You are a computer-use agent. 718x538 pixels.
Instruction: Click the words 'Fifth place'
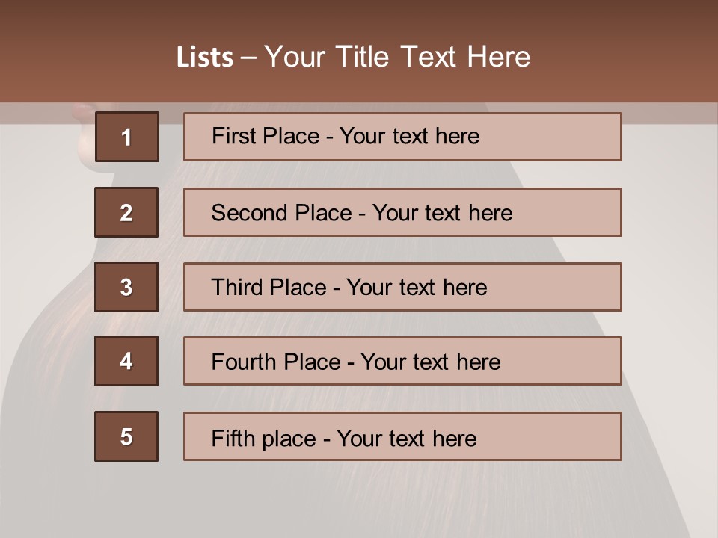point(264,439)
